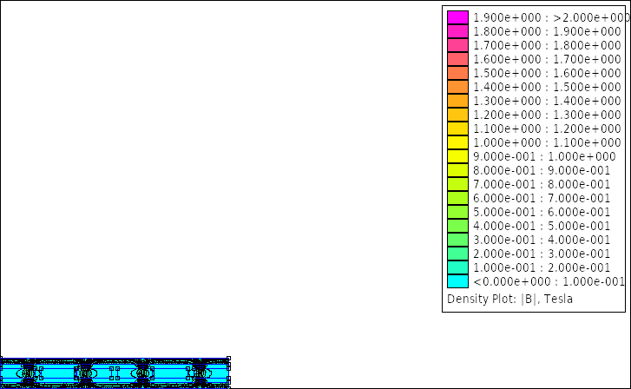Click the swatch beside 7.000e-001 : 8.000e-001
The height and width of the screenshot is (389, 631).
tap(457, 184)
